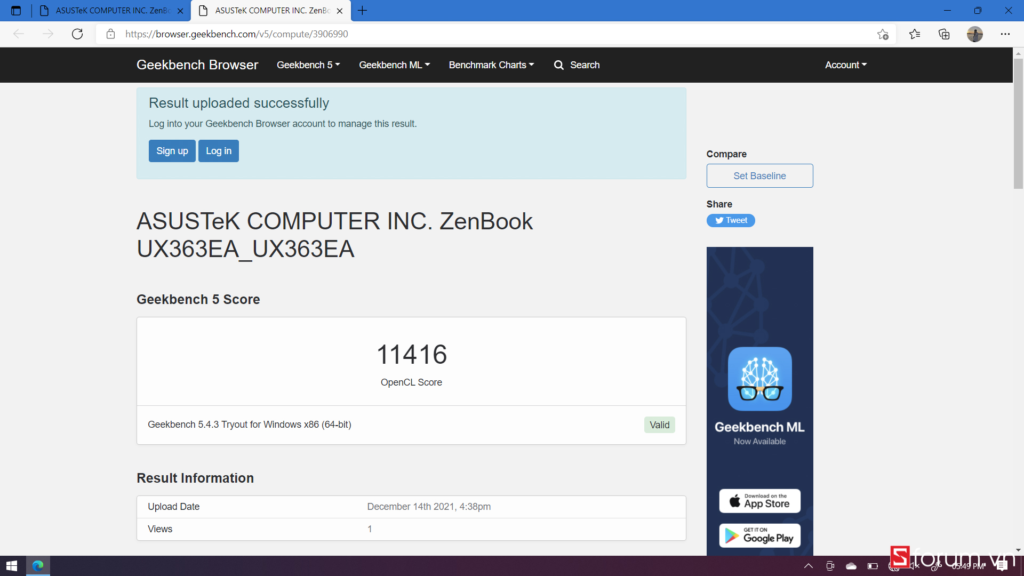Open the tab actions menu icon
The image size is (1024, 576).
[16, 10]
